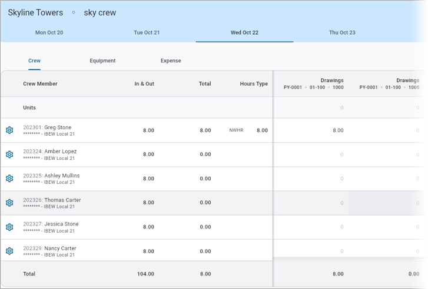
Task: Select the Wed Oct 22 tab
Action: tap(244, 32)
